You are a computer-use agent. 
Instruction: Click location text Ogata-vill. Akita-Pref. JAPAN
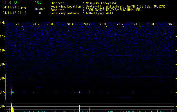click(x=111, y=6)
